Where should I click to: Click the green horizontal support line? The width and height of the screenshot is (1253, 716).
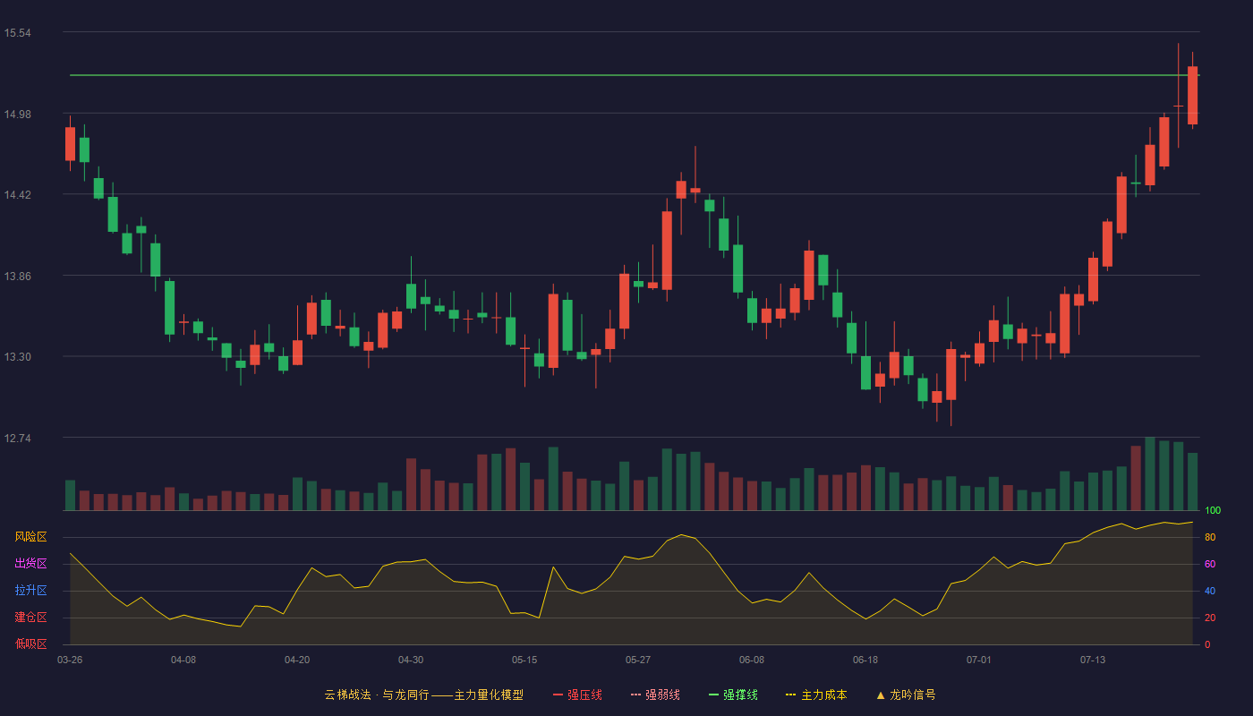click(634, 75)
